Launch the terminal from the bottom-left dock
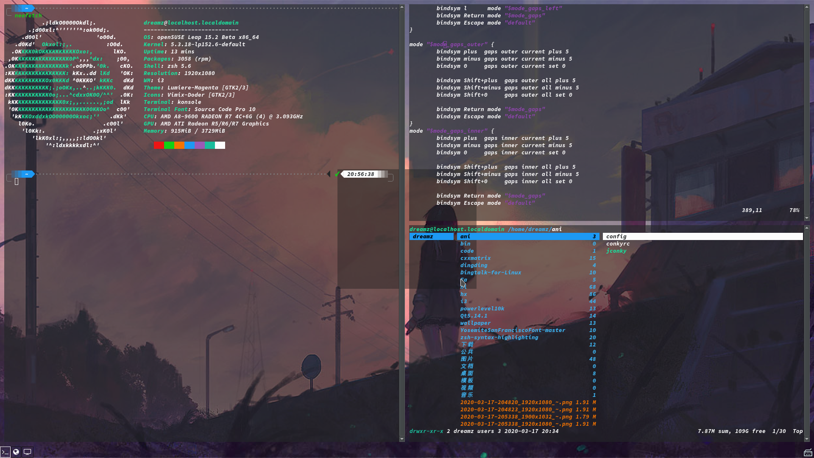Image resolution: width=814 pixels, height=458 pixels. coord(5,451)
